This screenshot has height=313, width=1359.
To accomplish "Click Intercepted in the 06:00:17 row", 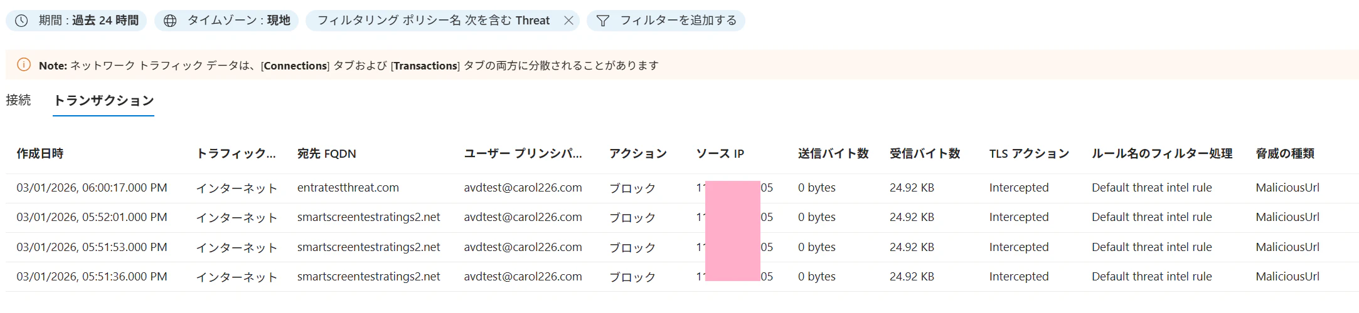I will click(x=1019, y=188).
